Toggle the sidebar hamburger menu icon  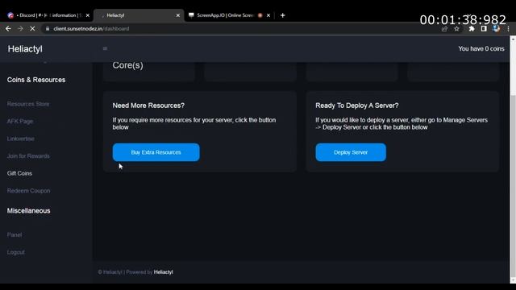point(105,48)
